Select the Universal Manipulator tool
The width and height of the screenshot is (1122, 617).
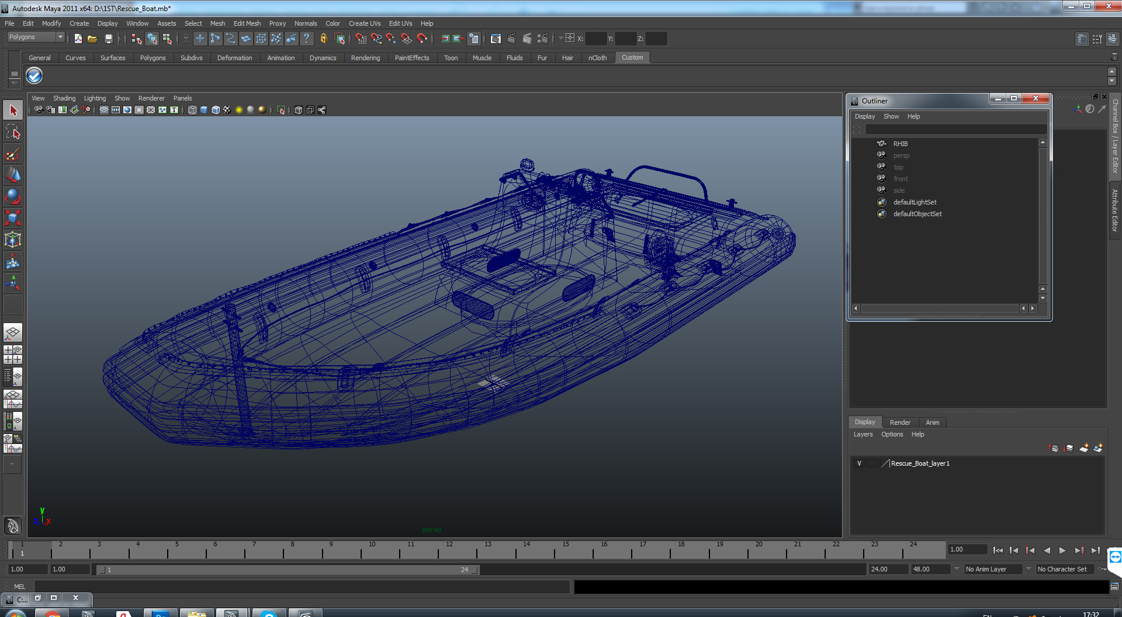coord(13,240)
